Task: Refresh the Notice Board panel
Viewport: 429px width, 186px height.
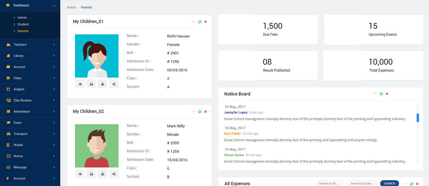Action: [381, 94]
